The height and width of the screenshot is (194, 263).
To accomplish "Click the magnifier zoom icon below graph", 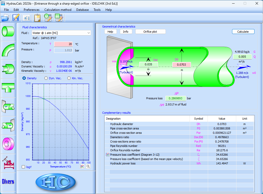I will click(88, 166).
